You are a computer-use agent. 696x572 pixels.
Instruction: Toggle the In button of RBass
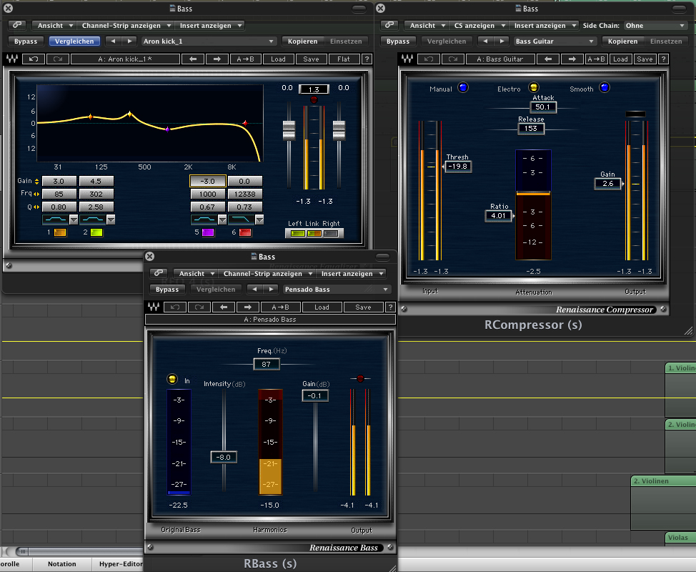point(171,379)
